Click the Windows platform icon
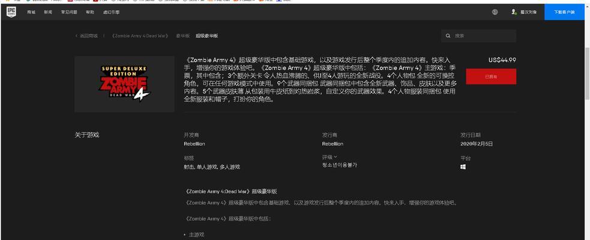 tap(463, 167)
